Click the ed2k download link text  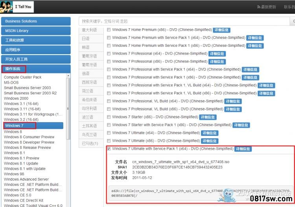(200, 193)
